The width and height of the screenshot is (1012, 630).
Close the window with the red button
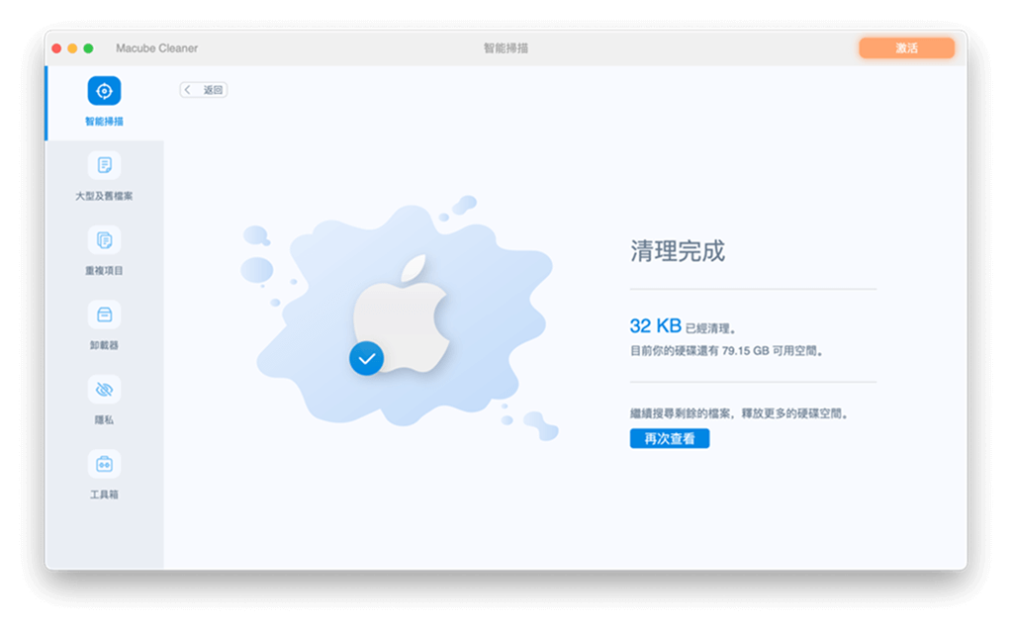pos(56,48)
